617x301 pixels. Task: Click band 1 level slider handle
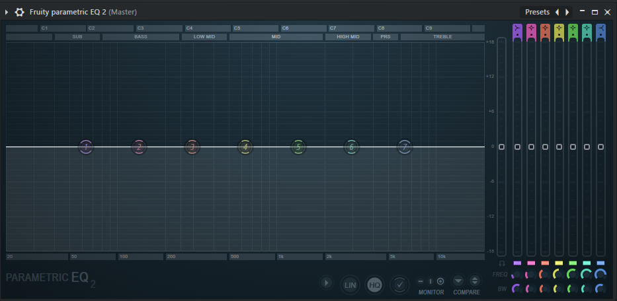pos(517,147)
